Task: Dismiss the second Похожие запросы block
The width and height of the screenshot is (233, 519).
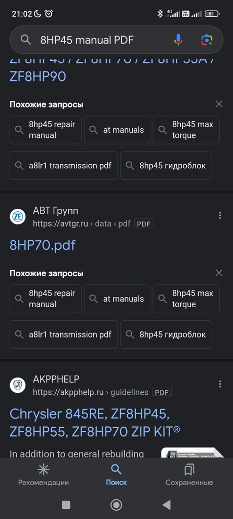Action: (x=219, y=273)
